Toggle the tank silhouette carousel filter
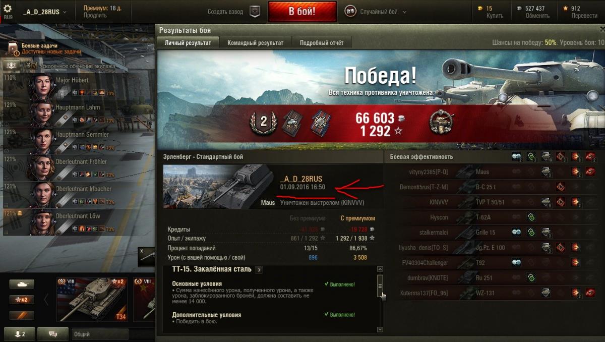605x342 pixels. (x=22, y=284)
